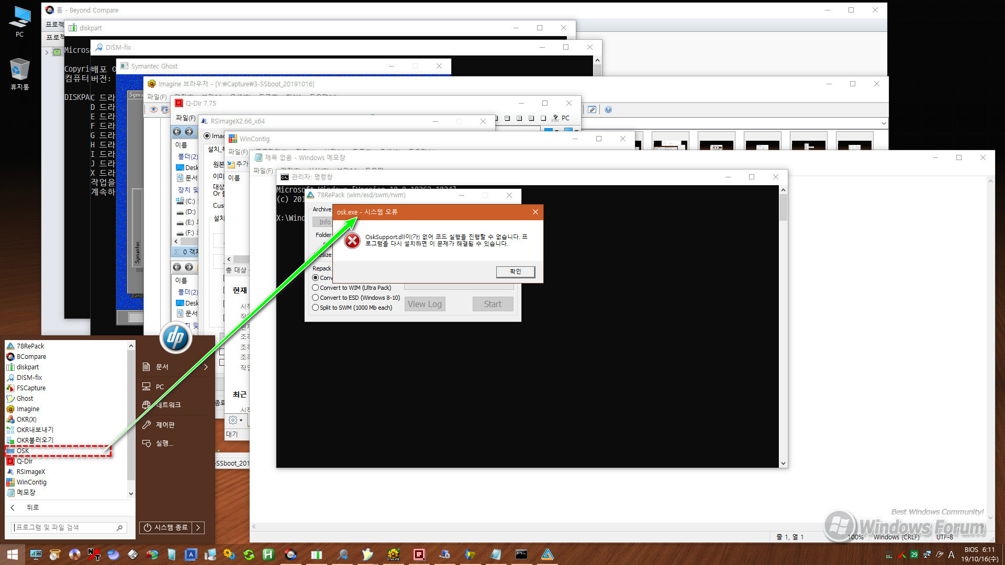This screenshot has width=1005, height=565.
Task: Click scroll-up arrow in DISM-fix window
Action: tap(597, 60)
